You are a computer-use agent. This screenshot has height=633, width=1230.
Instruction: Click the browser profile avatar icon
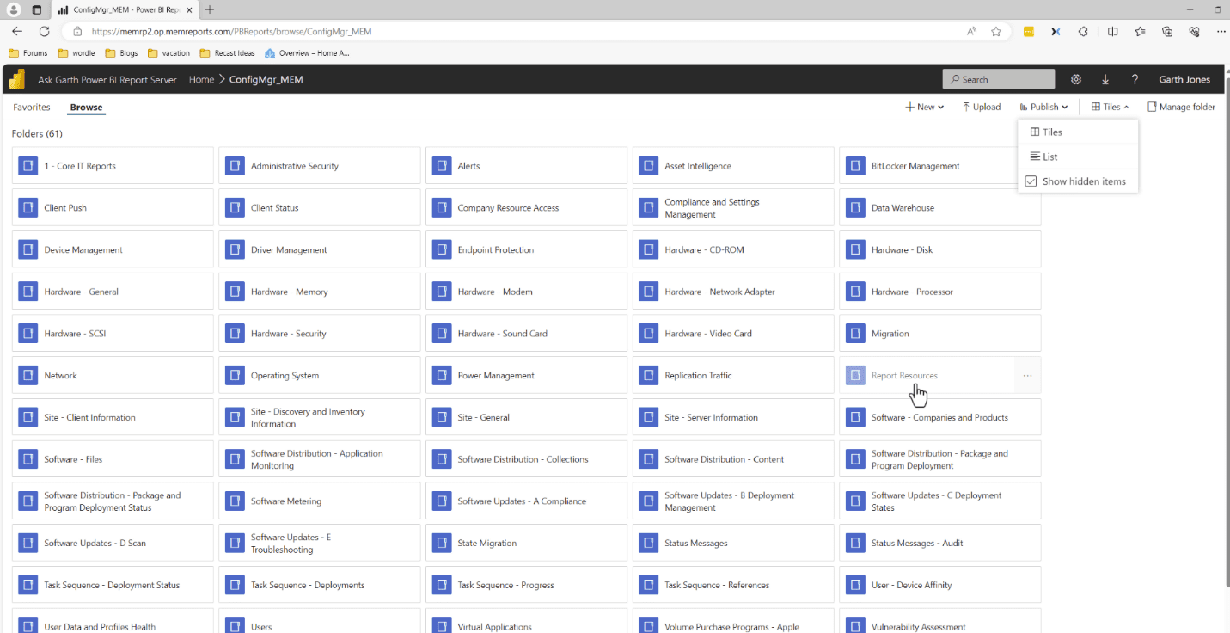(14, 9)
